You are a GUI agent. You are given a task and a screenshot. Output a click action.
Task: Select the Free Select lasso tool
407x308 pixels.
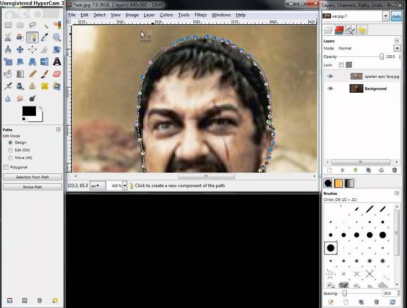click(32, 25)
